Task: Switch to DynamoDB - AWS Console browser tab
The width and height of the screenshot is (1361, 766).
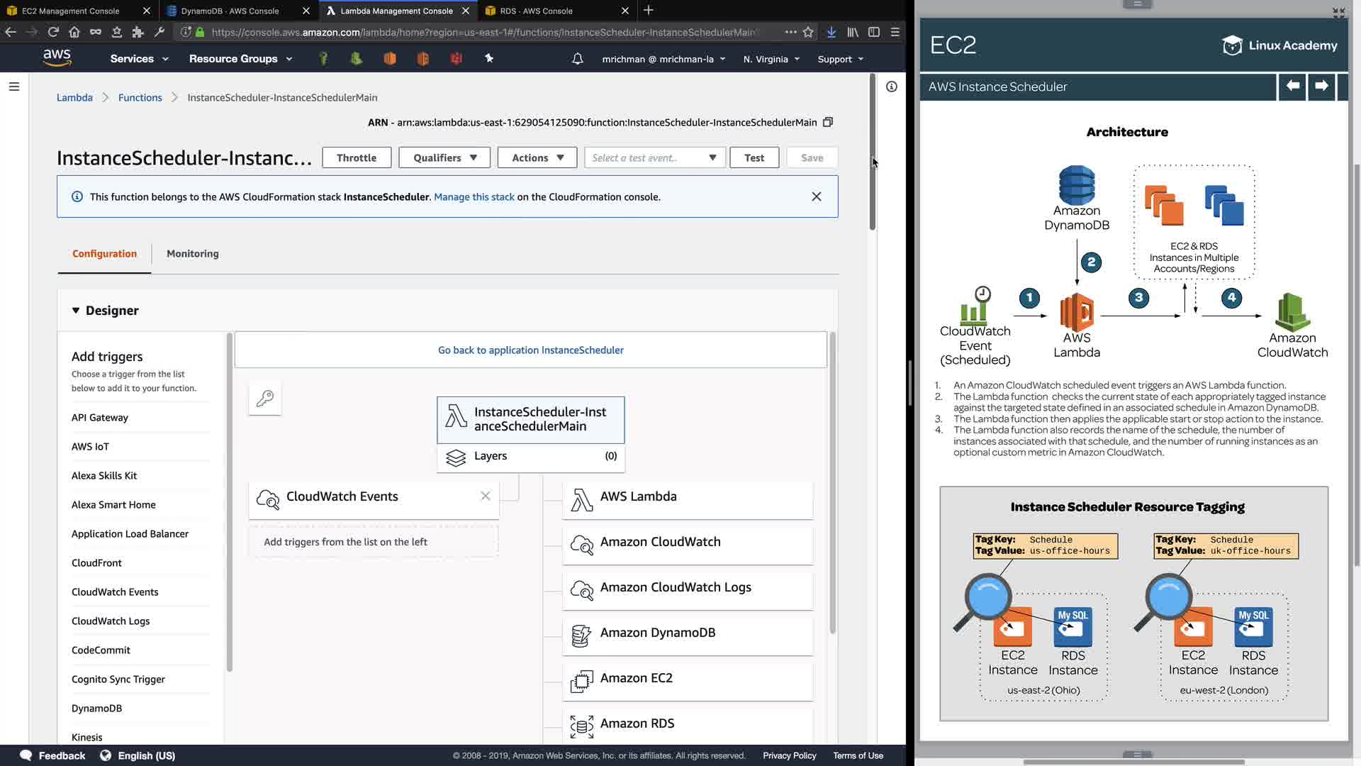Action: [x=230, y=11]
